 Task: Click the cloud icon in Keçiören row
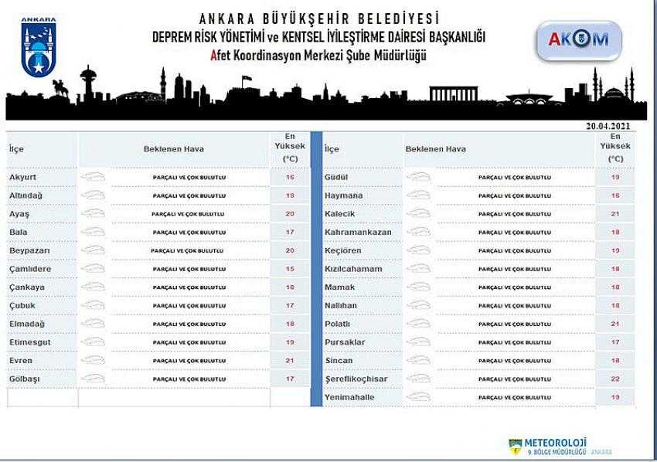[418, 250]
